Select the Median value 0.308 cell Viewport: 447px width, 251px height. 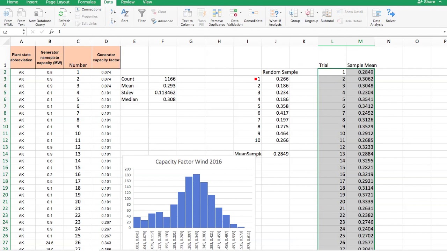[162, 99]
